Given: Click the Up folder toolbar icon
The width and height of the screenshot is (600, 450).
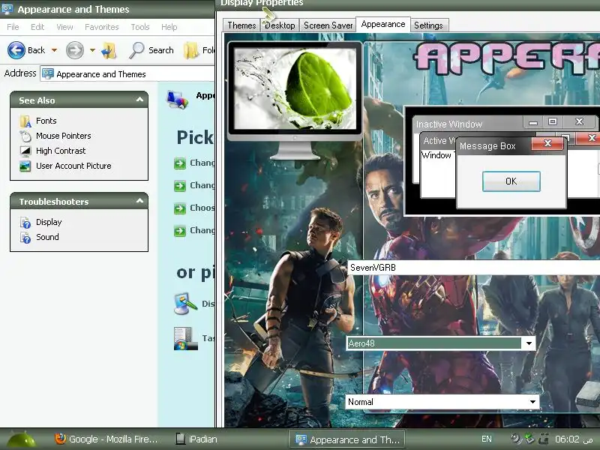Looking at the screenshot, I should 109,50.
